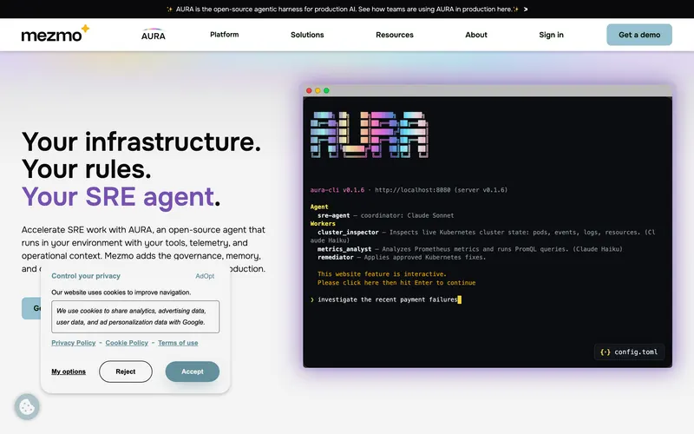Click the red close dot on terminal window
The width and height of the screenshot is (694, 434).
pyautogui.click(x=309, y=90)
